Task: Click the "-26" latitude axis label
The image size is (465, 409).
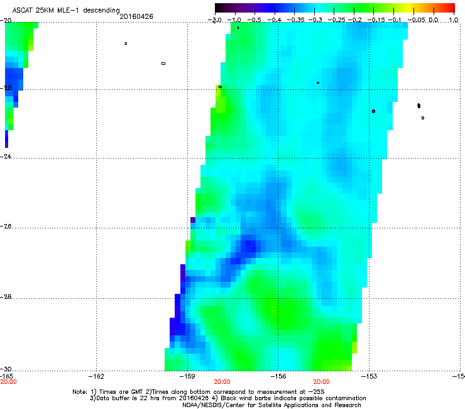Action: click(6, 226)
